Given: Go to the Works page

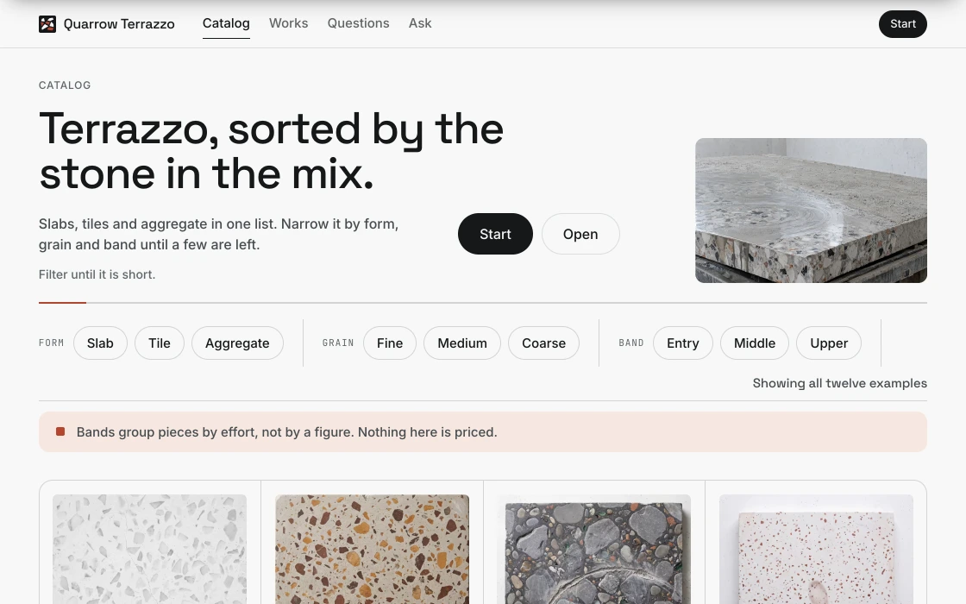Looking at the screenshot, I should pyautogui.click(x=288, y=23).
